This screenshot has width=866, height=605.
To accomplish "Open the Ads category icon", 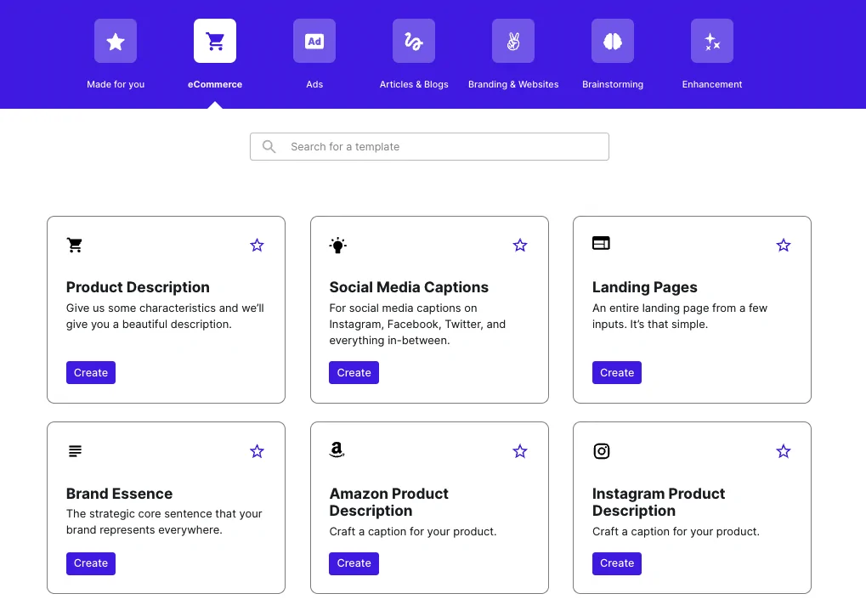I will click(x=314, y=41).
